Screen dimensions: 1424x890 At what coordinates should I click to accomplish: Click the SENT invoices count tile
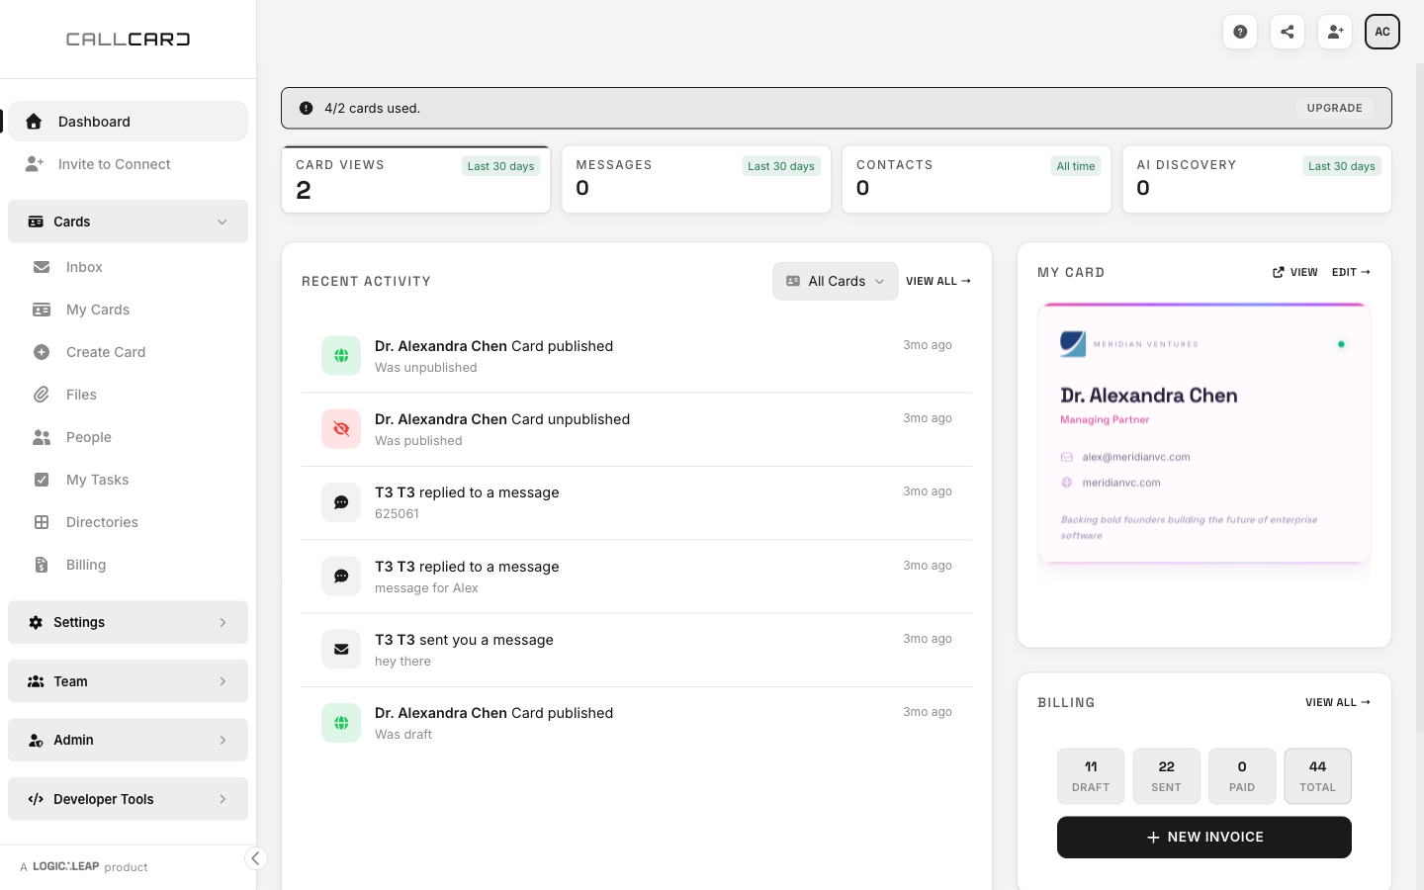pos(1167,775)
